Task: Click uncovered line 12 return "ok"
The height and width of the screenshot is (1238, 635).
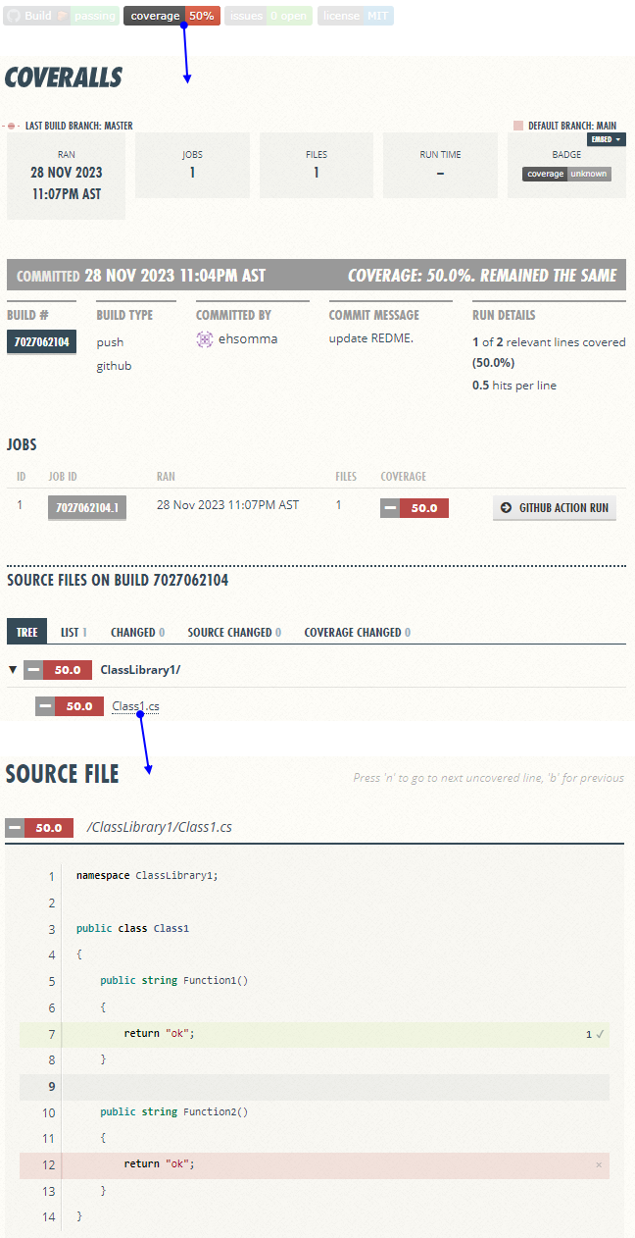Action: [x=314, y=1164]
